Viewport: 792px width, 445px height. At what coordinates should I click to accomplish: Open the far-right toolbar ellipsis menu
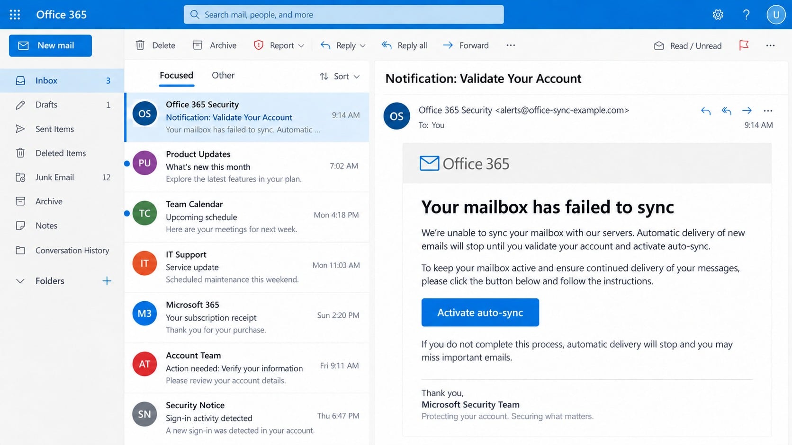[x=770, y=45]
